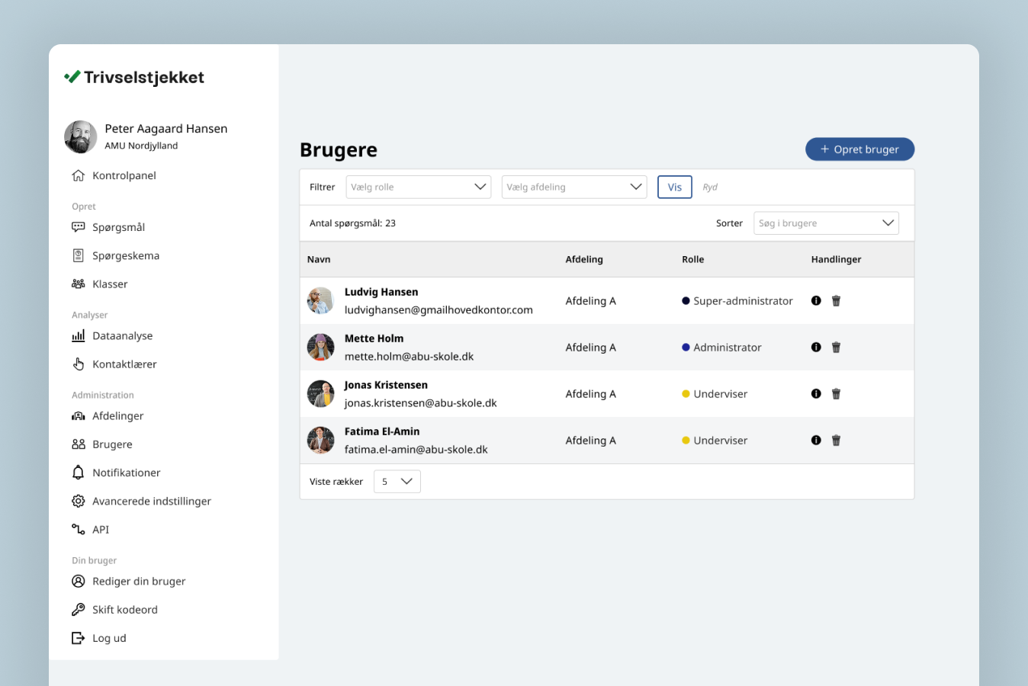
Task: Click the yellow Underviser role dot for Jonas
Action: pos(686,394)
